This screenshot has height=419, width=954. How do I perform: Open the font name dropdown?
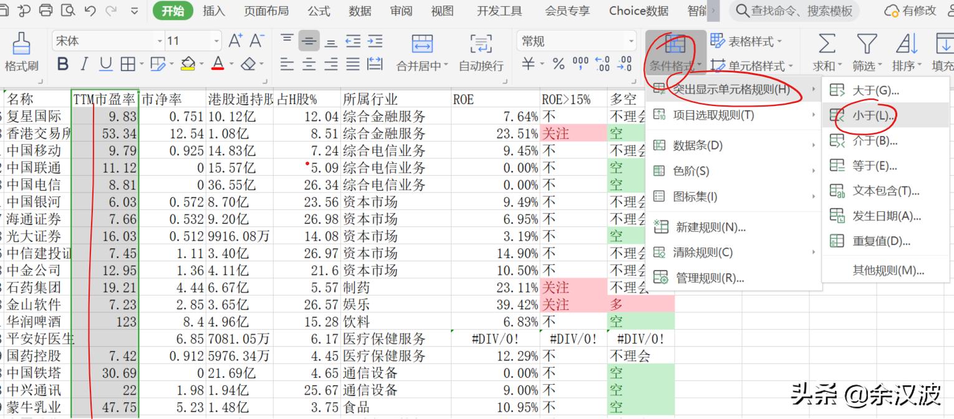158,40
